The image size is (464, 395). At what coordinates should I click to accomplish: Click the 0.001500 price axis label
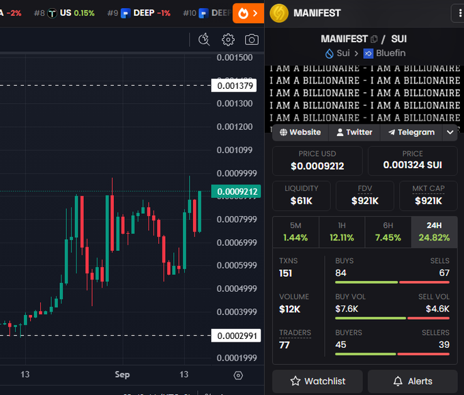point(235,57)
